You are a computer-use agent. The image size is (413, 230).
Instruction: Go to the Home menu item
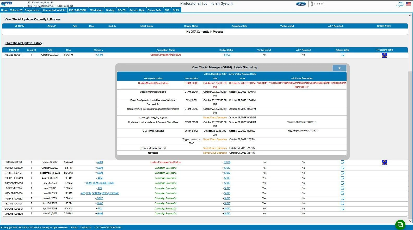pos(4,10)
